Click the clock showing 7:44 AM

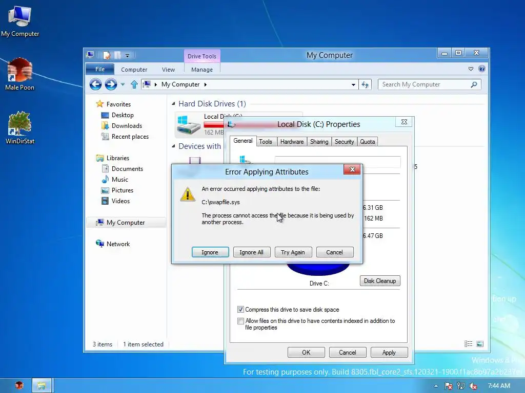tap(499, 386)
